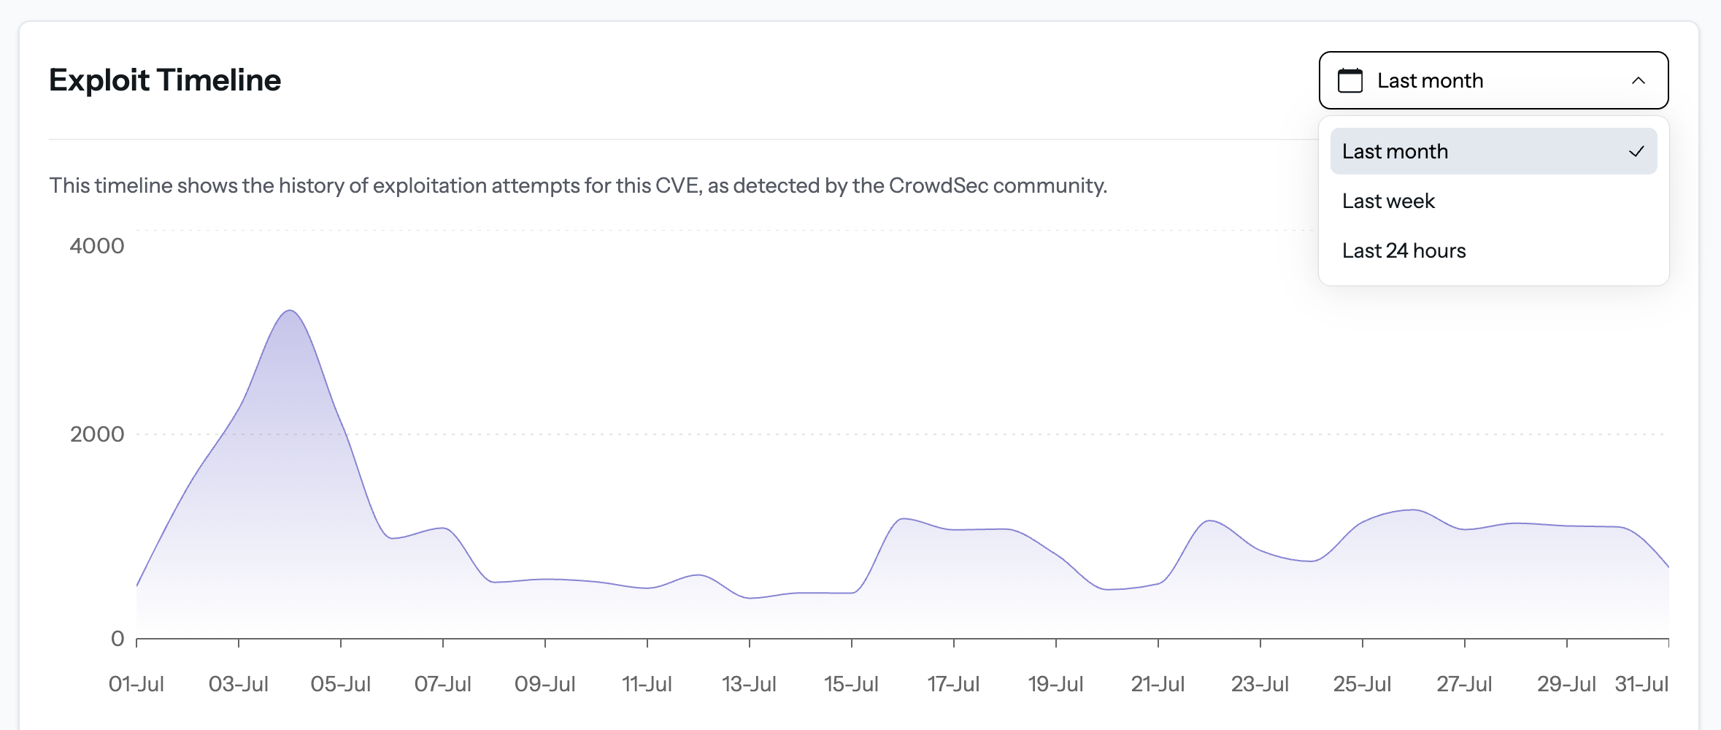Image resolution: width=1721 pixels, height=730 pixels.
Task: Click the 4000 value on the y-axis
Action: click(97, 246)
